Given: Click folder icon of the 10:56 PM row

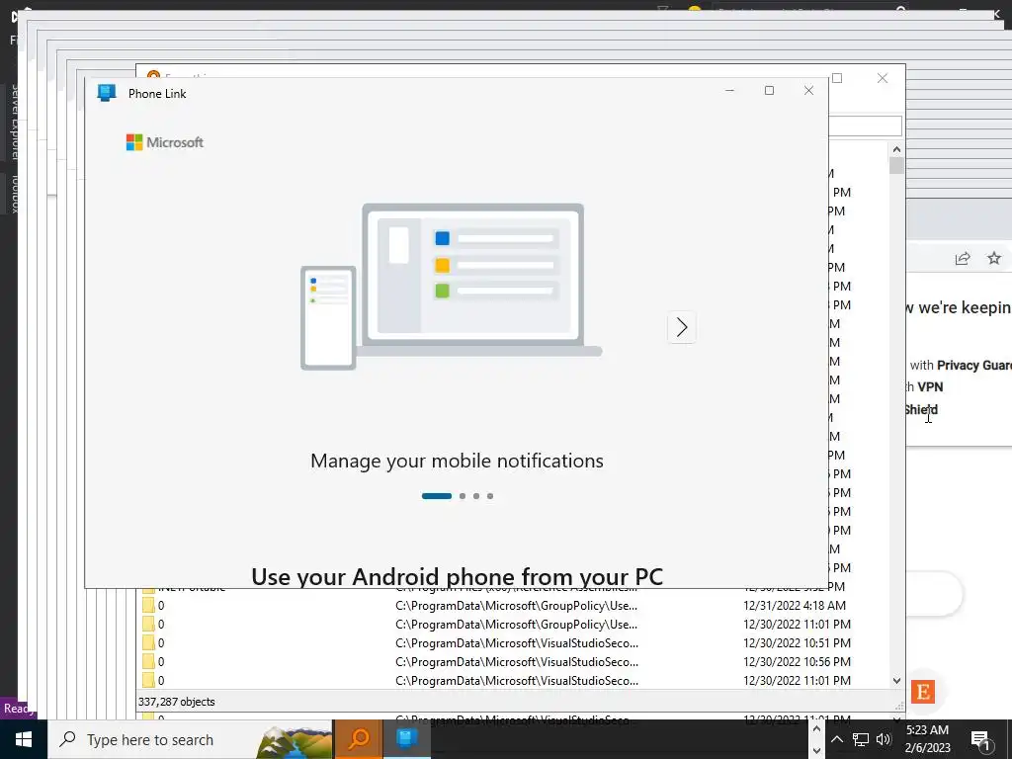Looking at the screenshot, I should tap(148, 661).
